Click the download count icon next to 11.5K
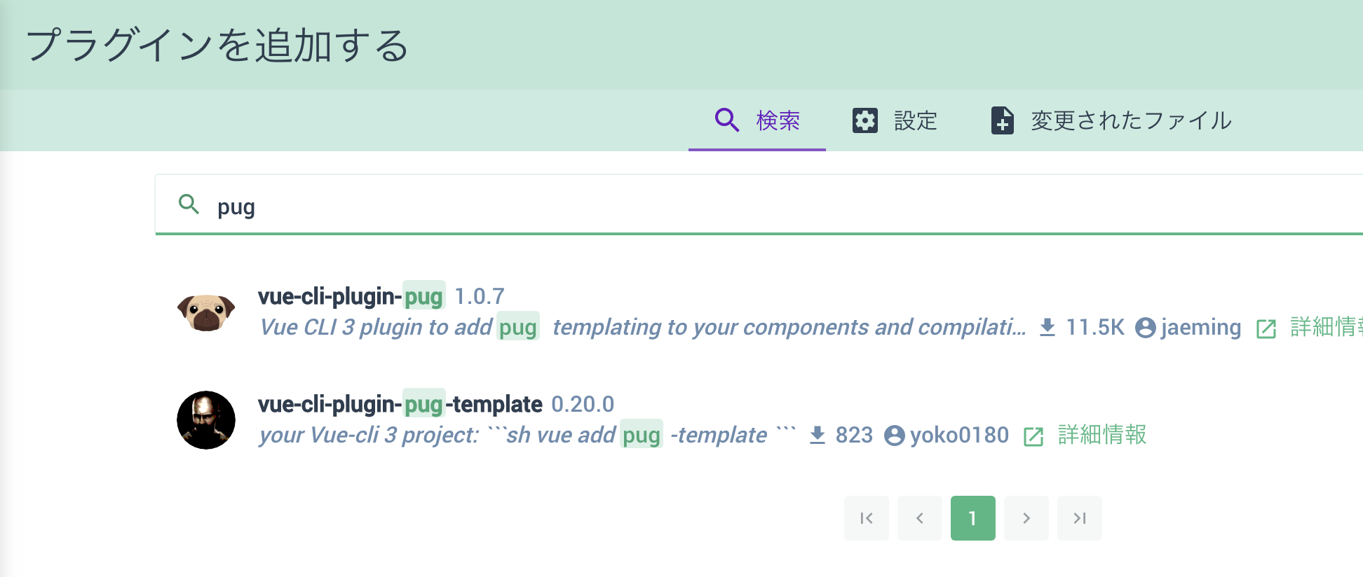 coord(1048,327)
